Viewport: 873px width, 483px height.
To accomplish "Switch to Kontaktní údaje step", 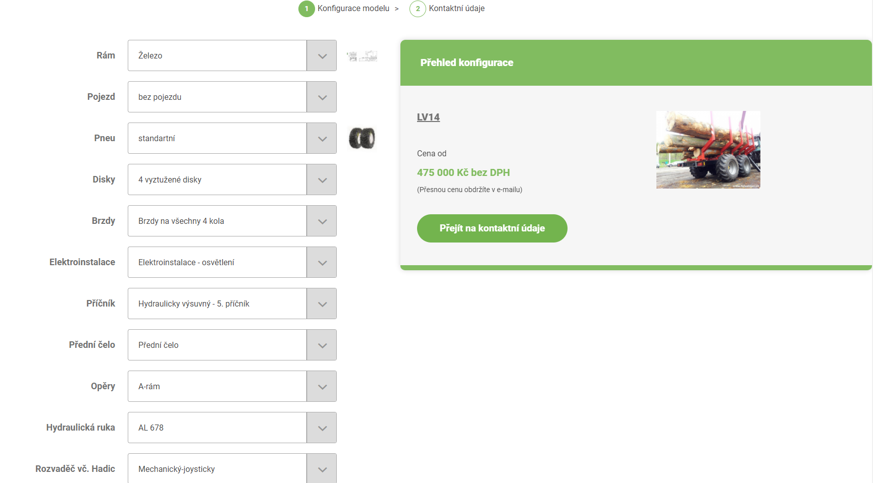I will click(x=456, y=9).
